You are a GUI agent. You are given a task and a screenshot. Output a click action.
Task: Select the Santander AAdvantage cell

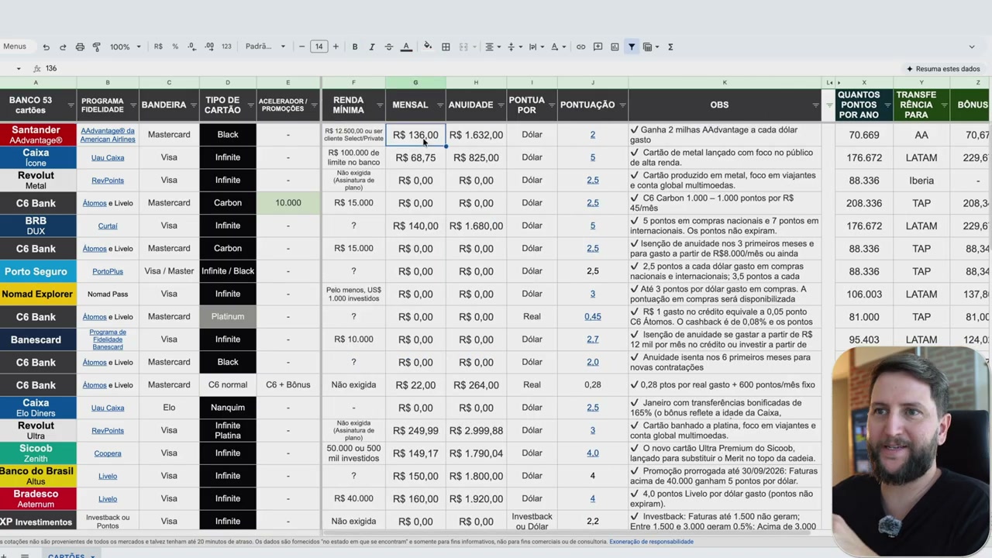36,135
